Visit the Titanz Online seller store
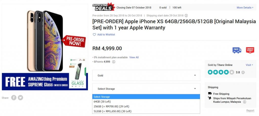This screenshot has width=259, height=116. [249, 65]
